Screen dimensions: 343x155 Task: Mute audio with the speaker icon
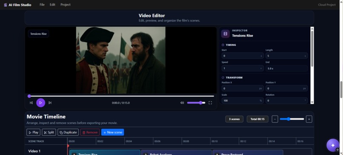[182, 103]
